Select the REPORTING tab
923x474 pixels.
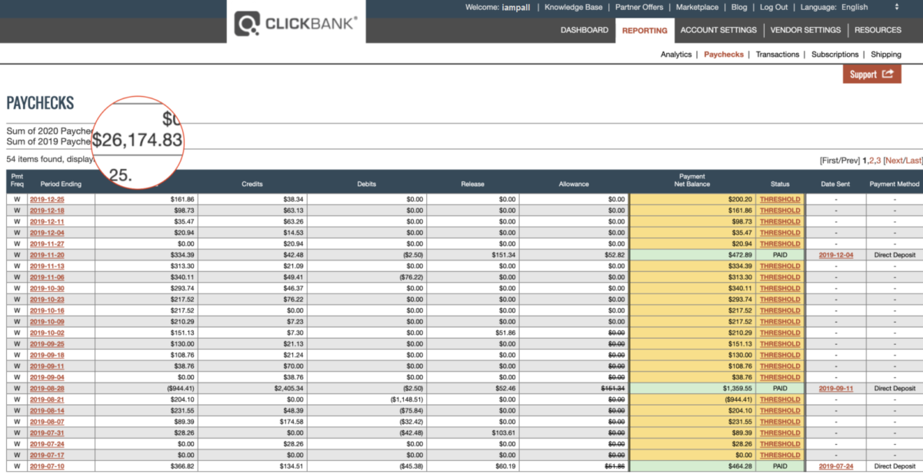[x=645, y=30]
